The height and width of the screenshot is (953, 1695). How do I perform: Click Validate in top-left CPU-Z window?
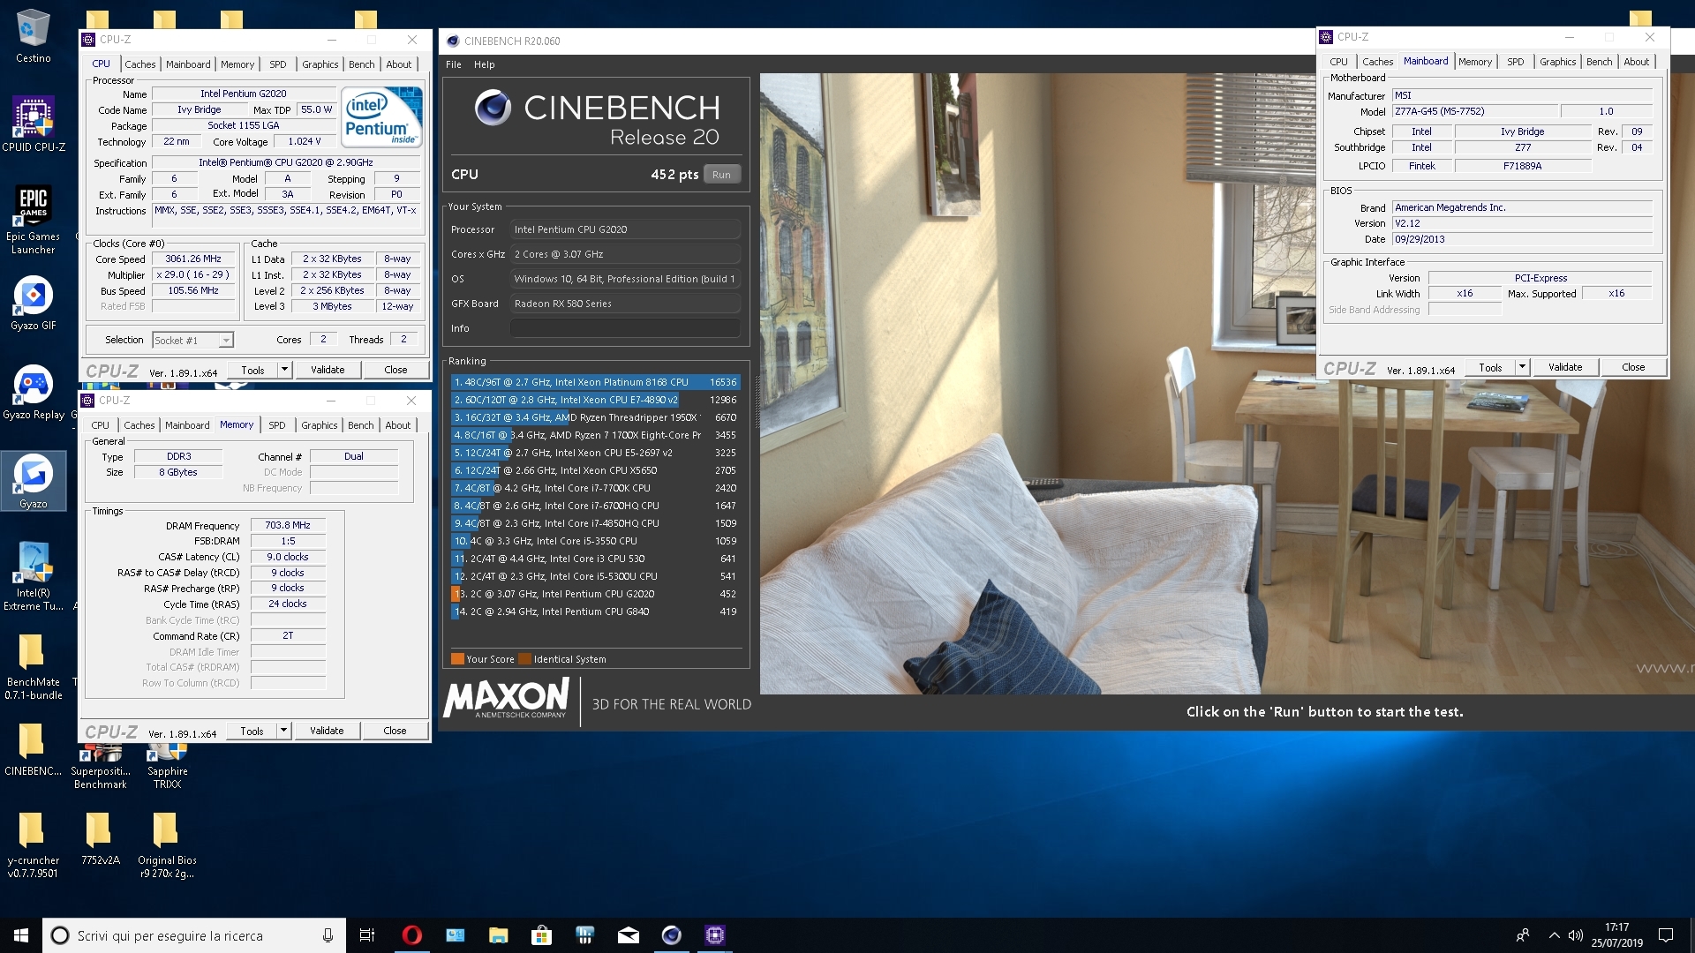click(328, 370)
